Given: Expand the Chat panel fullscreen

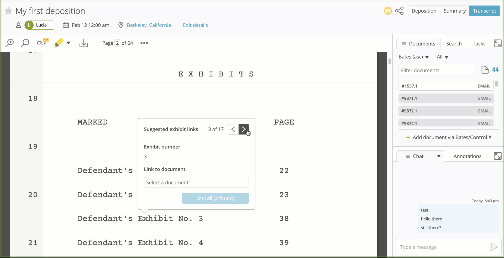Looking at the screenshot, I should tap(497, 156).
